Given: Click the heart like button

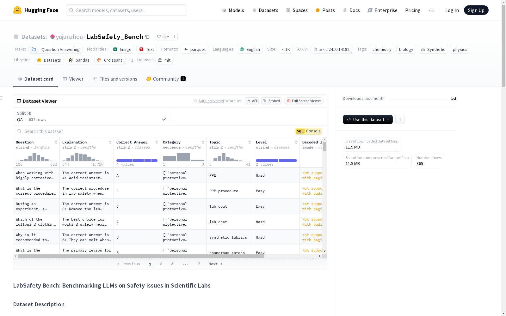Looking at the screenshot, I should (163, 37).
